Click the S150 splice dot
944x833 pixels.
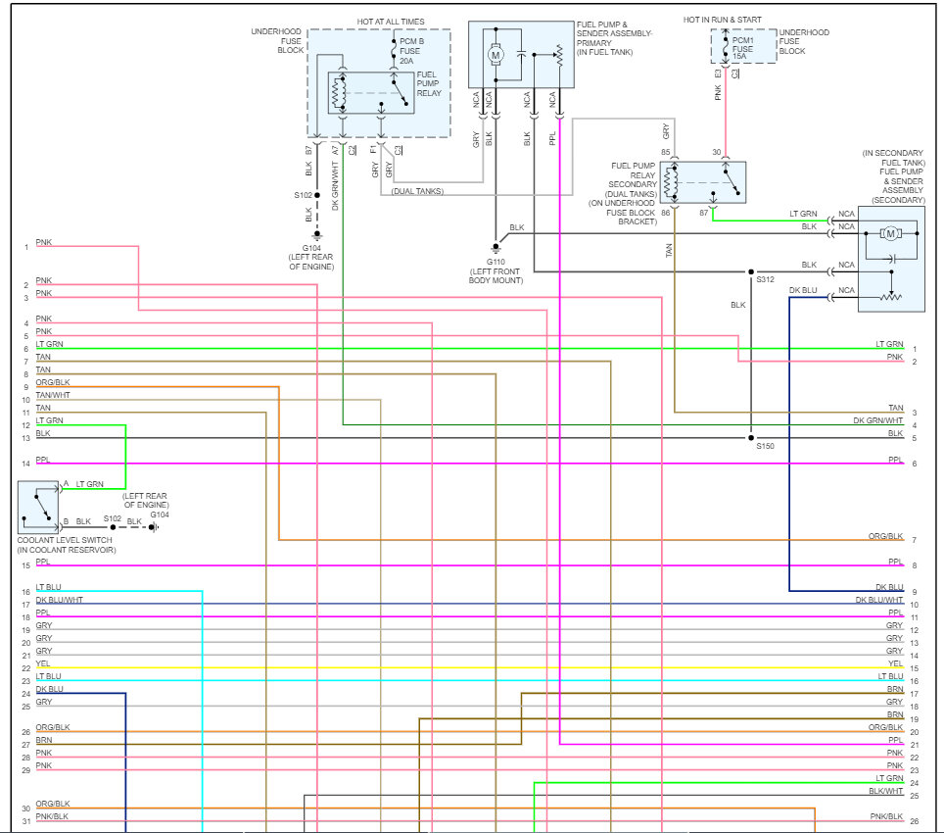(751, 438)
